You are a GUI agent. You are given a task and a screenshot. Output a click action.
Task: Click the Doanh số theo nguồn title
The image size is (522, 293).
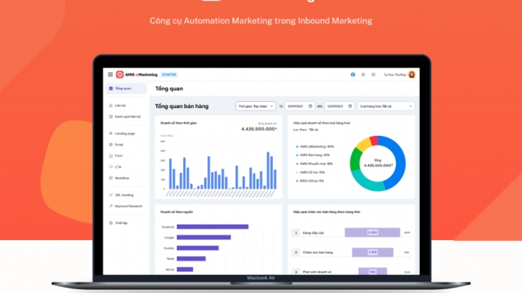tap(177, 212)
